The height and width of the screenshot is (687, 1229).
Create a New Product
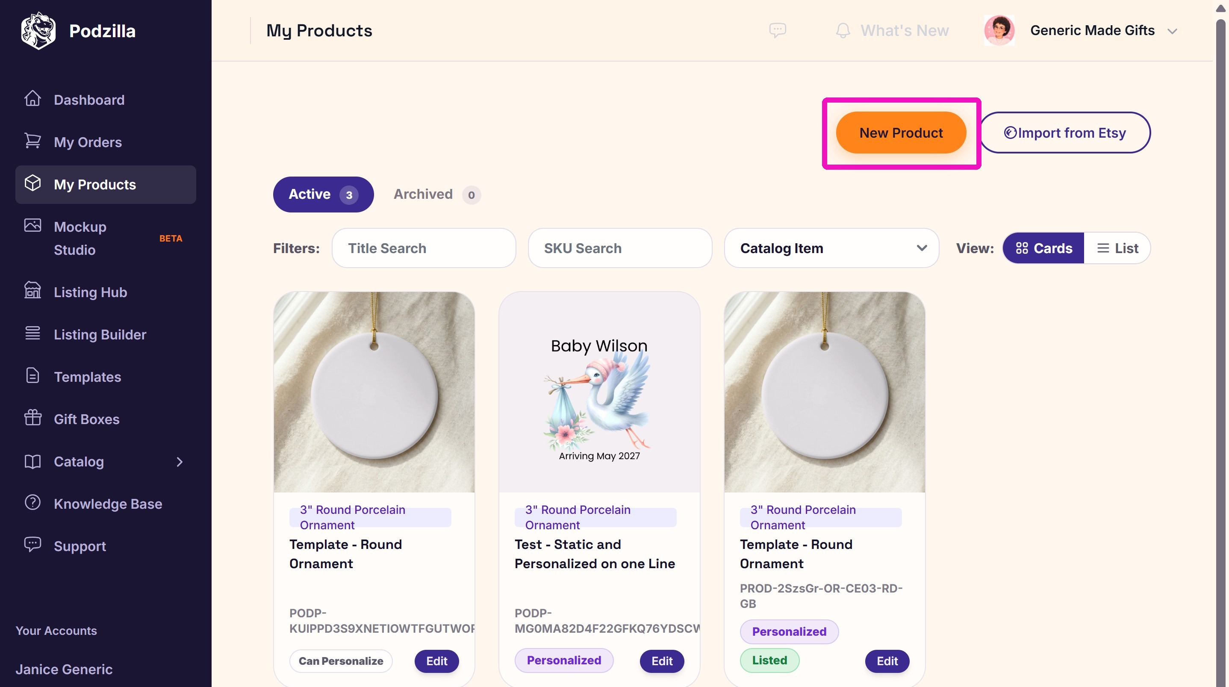(901, 133)
